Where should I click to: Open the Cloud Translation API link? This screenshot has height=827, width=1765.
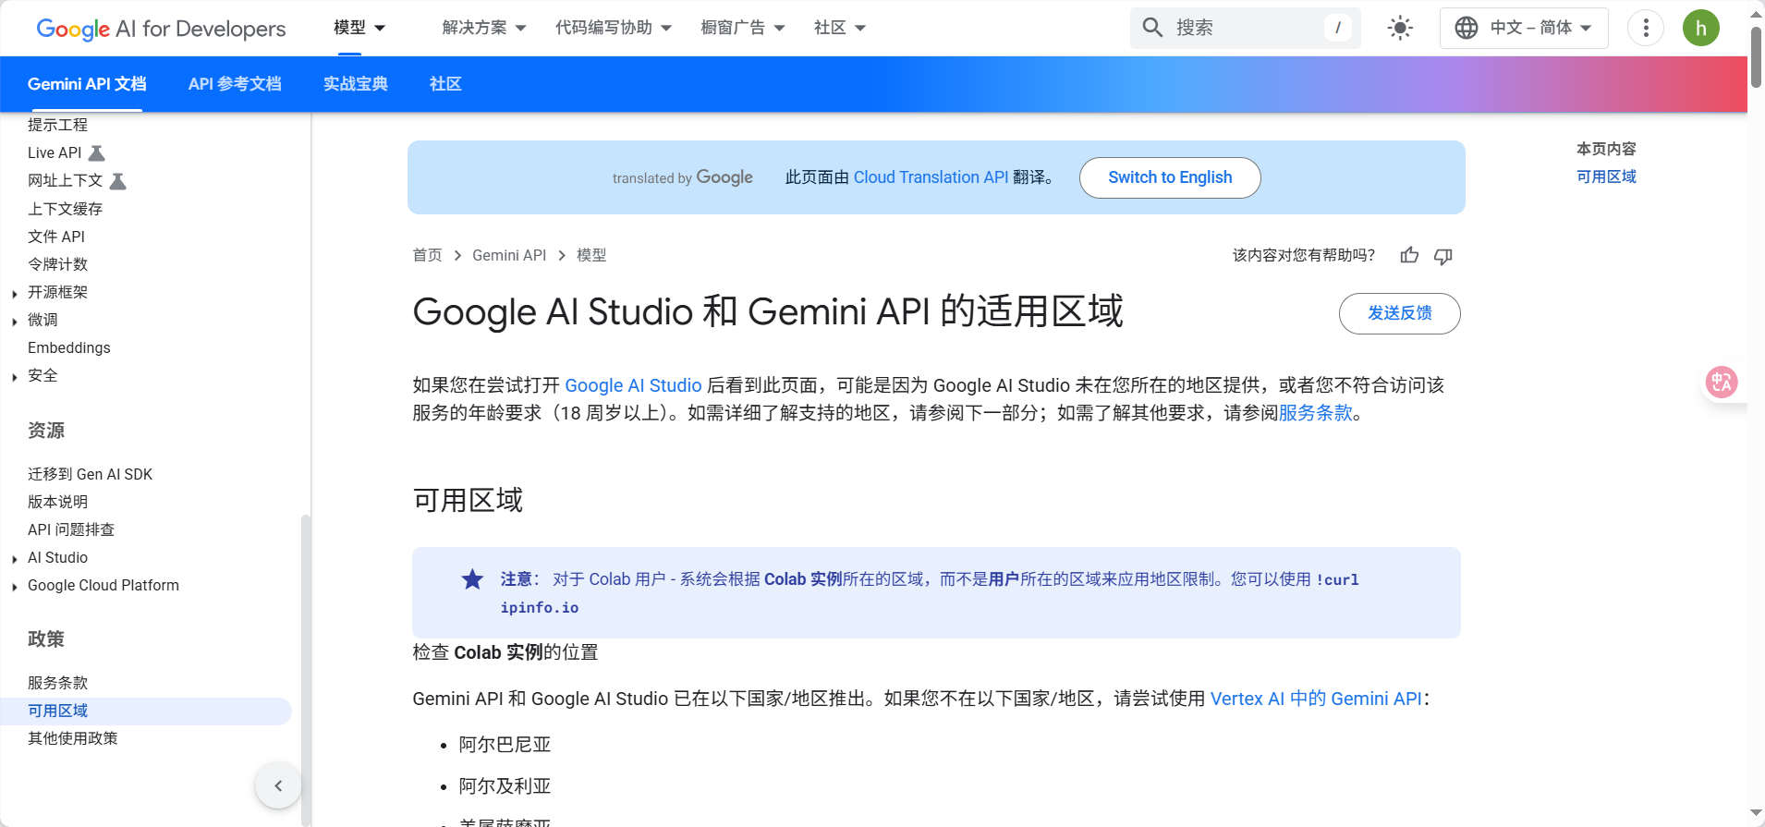pos(931,177)
